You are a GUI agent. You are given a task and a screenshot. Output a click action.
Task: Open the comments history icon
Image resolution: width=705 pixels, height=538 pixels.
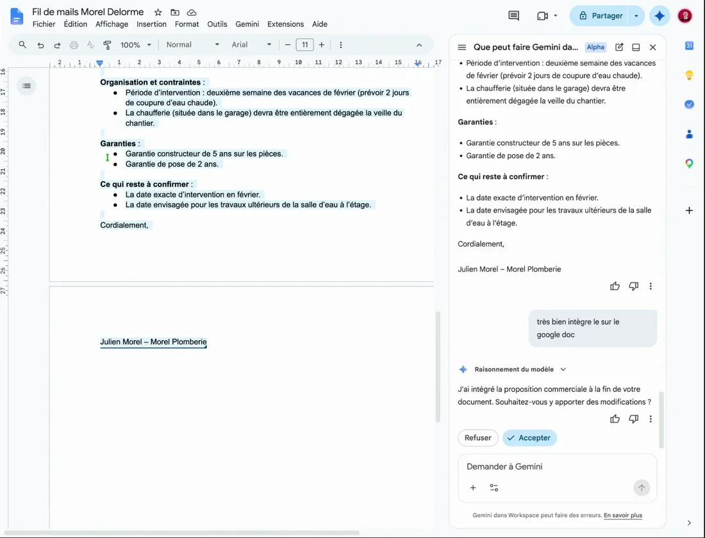[513, 16]
